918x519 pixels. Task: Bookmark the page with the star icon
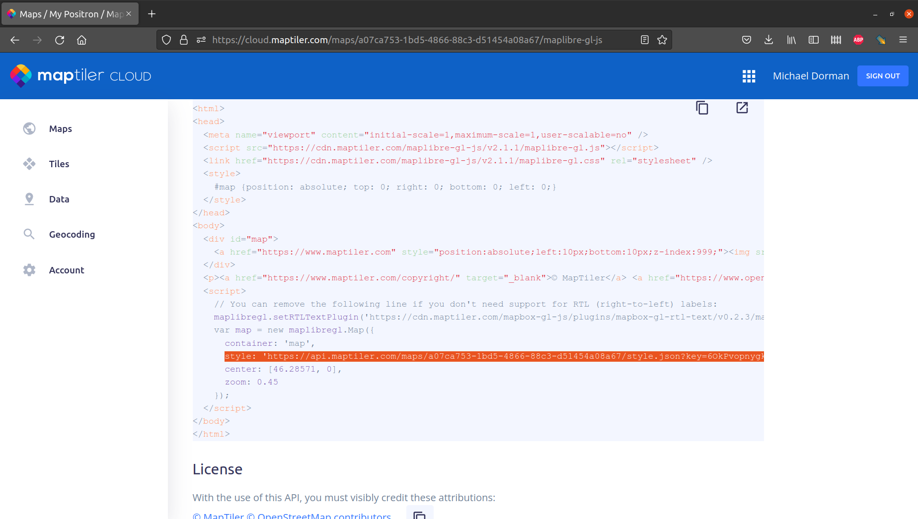pyautogui.click(x=662, y=40)
